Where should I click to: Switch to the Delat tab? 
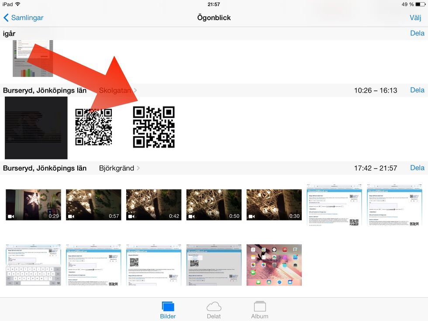point(214,311)
